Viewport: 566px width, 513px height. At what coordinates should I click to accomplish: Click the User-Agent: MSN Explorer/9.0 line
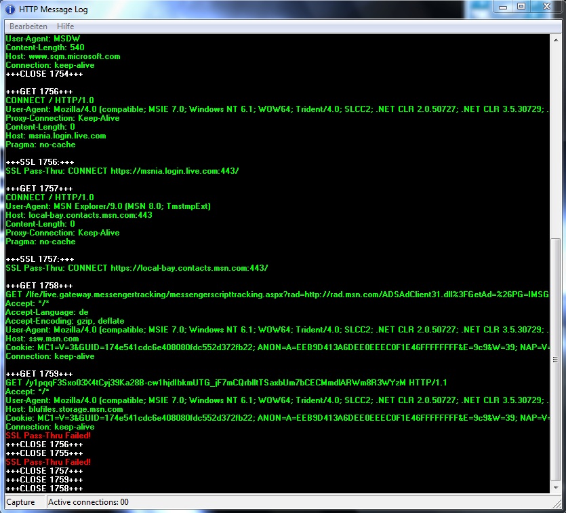pyautogui.click(x=108, y=206)
